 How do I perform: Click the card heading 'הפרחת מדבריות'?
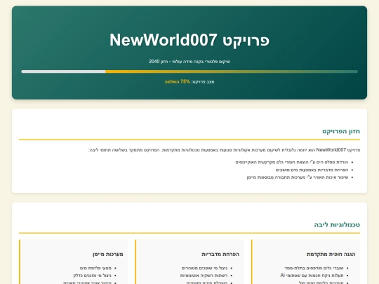point(220,254)
